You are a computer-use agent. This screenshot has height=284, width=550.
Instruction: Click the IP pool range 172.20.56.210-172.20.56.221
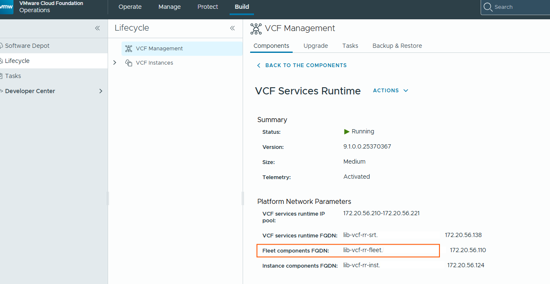pyautogui.click(x=381, y=213)
